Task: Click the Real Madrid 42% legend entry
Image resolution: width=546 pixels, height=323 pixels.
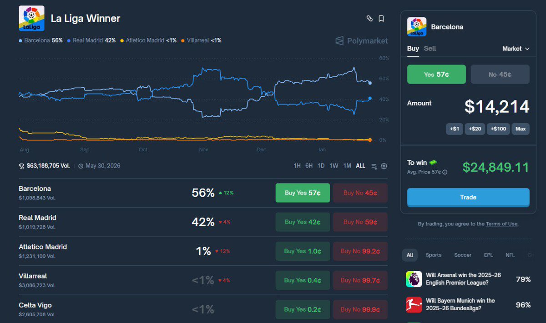Action: point(91,40)
